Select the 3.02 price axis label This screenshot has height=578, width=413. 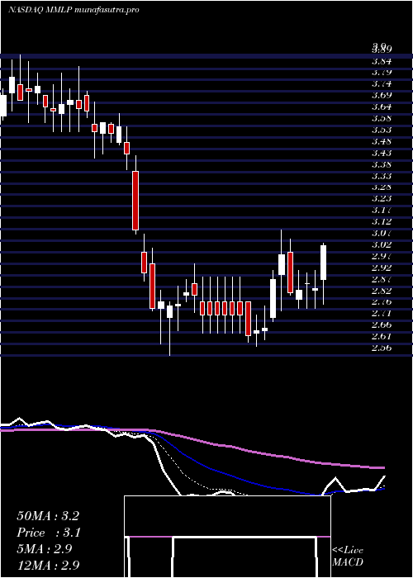tap(382, 244)
